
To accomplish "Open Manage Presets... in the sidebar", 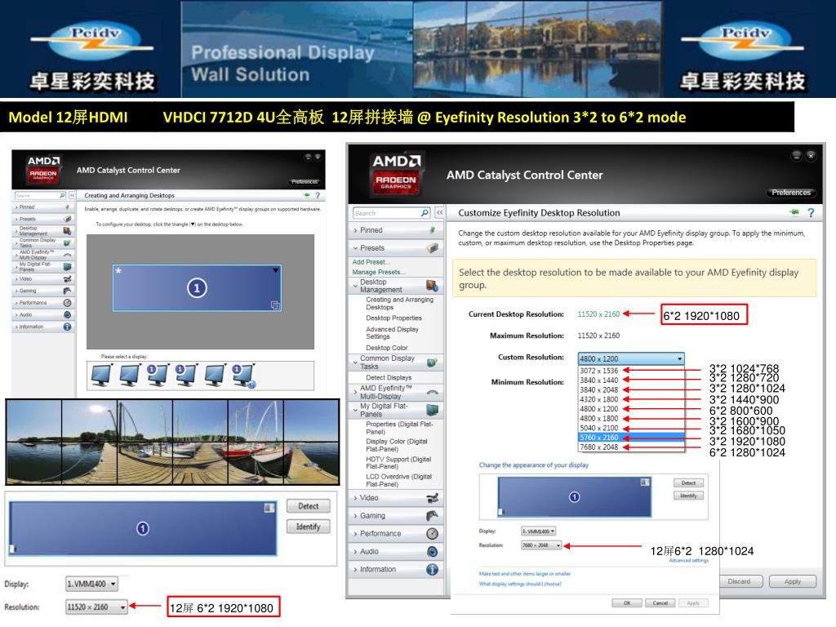I will click(378, 272).
